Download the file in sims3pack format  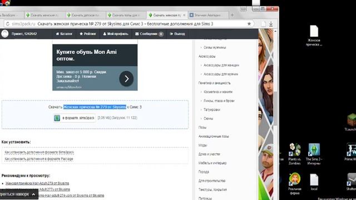coord(75,118)
